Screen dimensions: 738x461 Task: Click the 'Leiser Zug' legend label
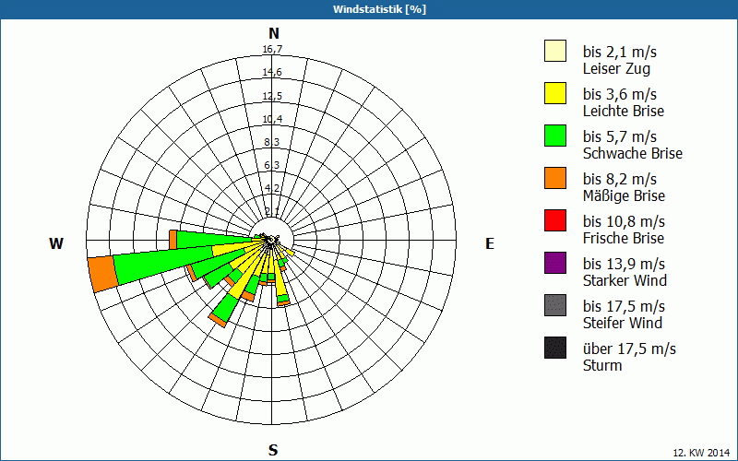tap(616, 68)
